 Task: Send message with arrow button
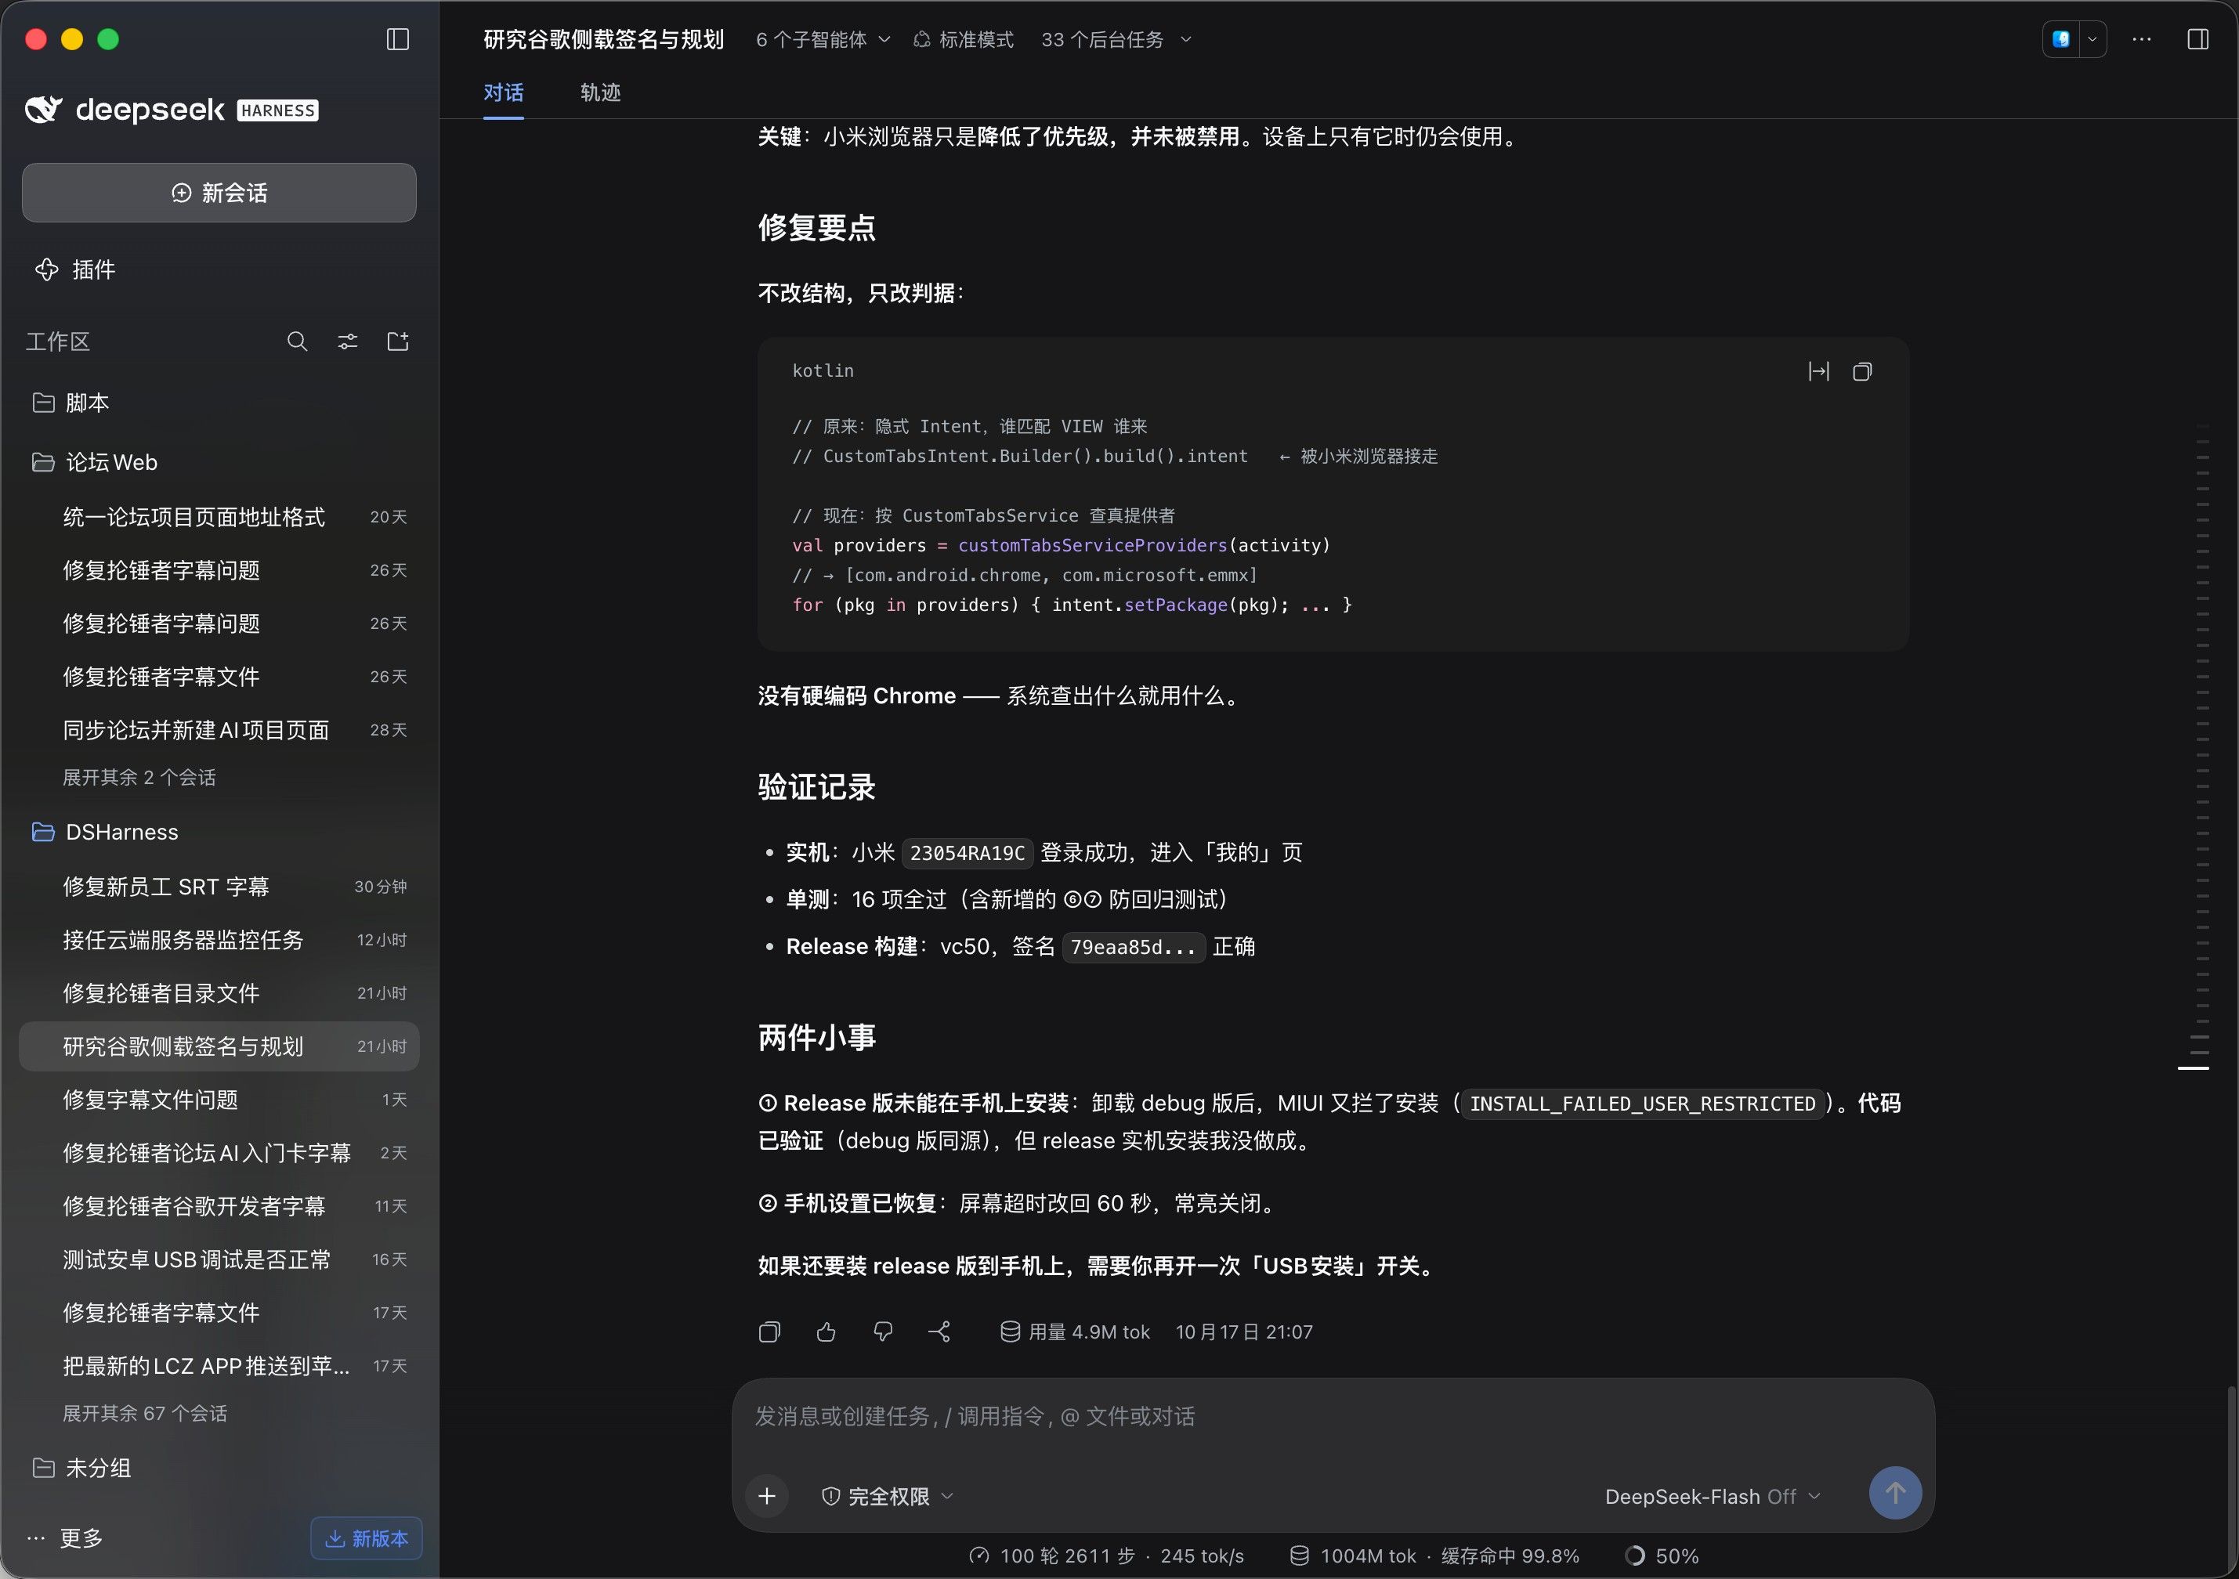click(1895, 1492)
